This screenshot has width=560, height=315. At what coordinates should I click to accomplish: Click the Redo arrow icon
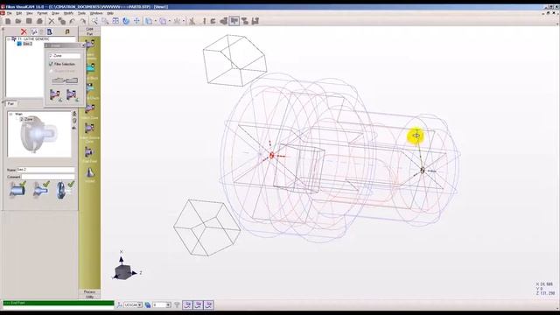tap(83, 21)
